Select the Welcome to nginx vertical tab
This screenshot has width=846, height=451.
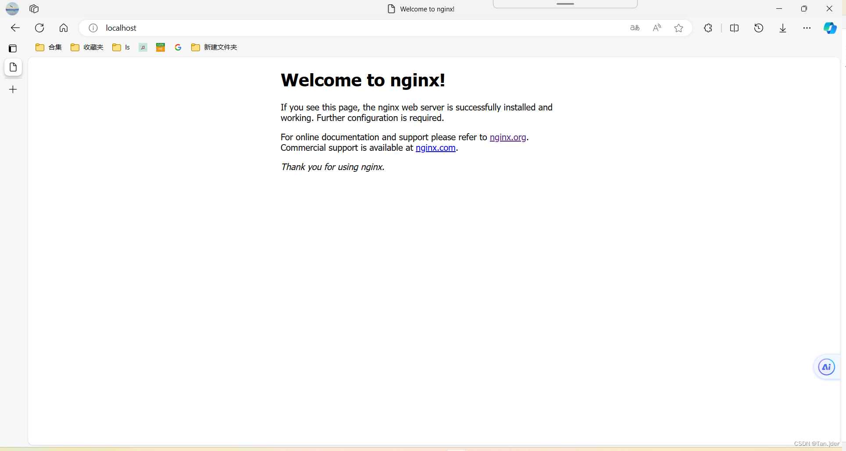point(13,67)
